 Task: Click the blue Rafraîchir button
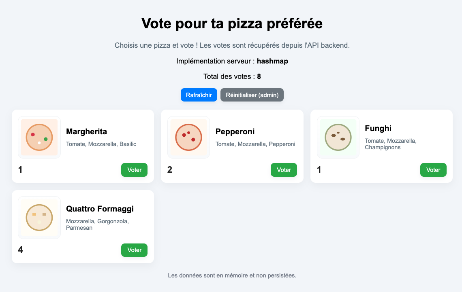199,95
